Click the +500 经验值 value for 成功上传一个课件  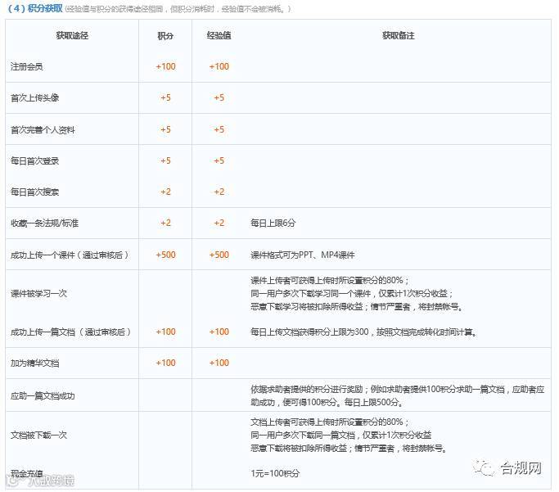coord(219,255)
